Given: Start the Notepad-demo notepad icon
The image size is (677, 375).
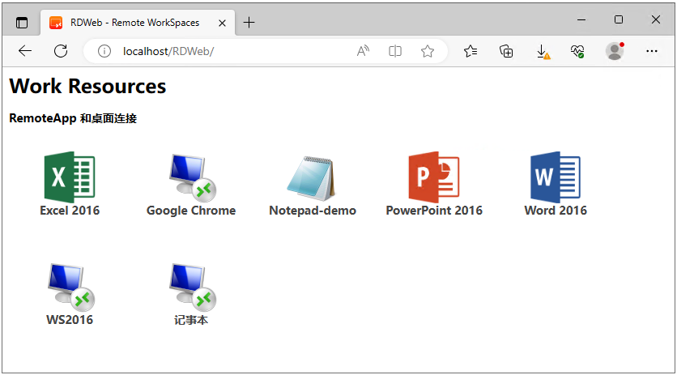Looking at the screenshot, I should pos(312,178).
